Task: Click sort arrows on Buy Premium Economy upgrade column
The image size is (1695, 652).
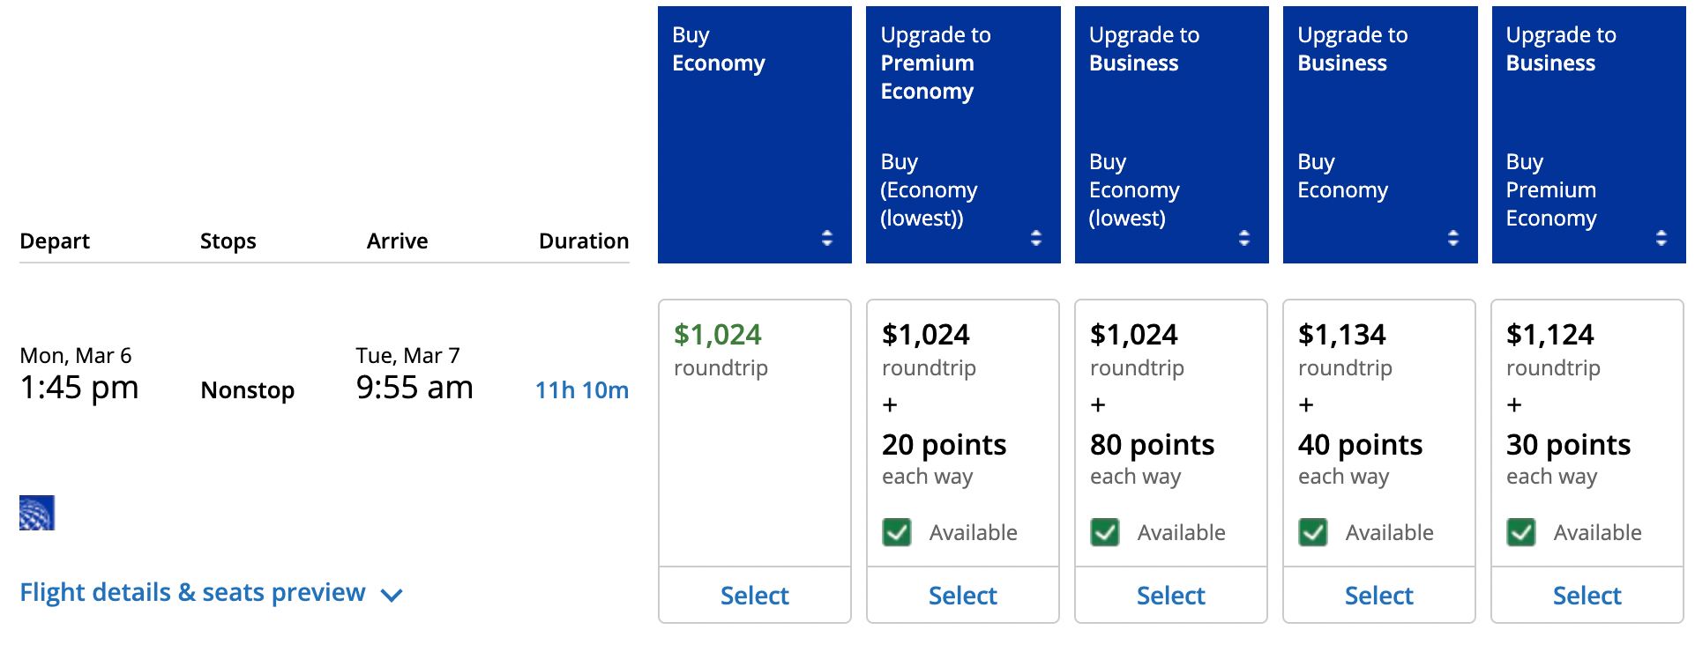Action: pos(1661,237)
